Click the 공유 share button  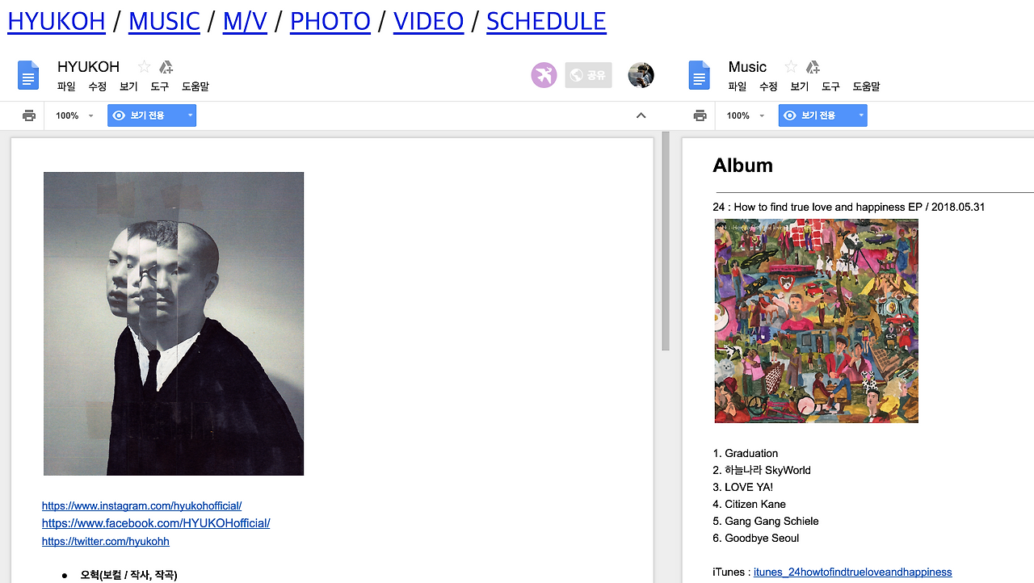[x=588, y=75]
